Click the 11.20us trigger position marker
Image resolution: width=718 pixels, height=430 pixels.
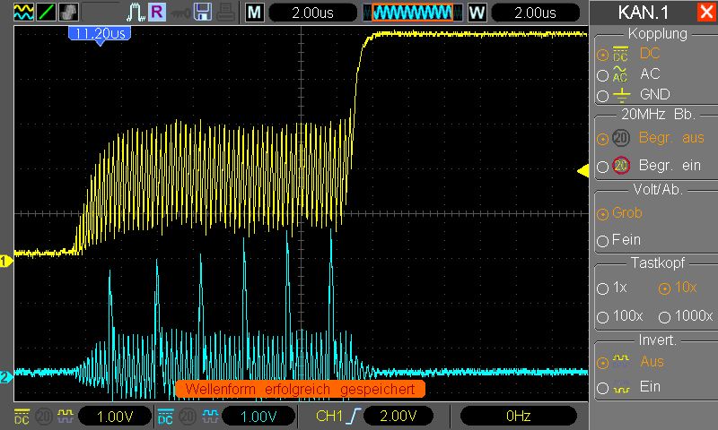(98, 34)
